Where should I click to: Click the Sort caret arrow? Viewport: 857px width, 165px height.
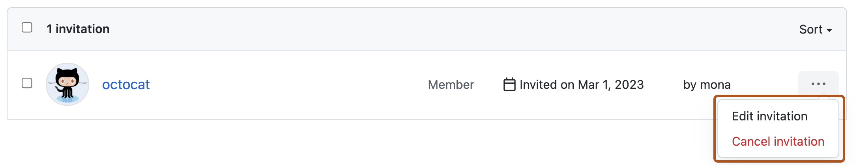pos(829,30)
